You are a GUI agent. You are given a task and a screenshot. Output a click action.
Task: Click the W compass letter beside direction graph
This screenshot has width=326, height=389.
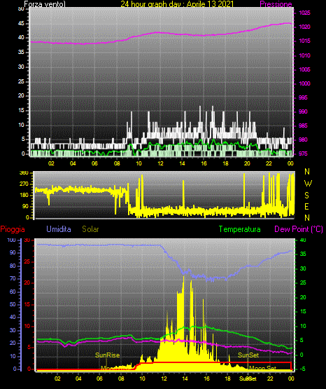(308, 184)
